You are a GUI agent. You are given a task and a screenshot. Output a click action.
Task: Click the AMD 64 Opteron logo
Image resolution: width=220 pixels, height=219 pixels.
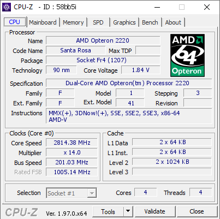coord(187,55)
